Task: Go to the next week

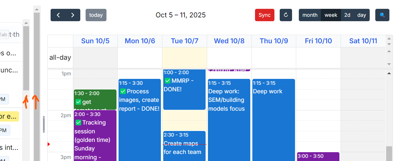Action: (x=73, y=15)
